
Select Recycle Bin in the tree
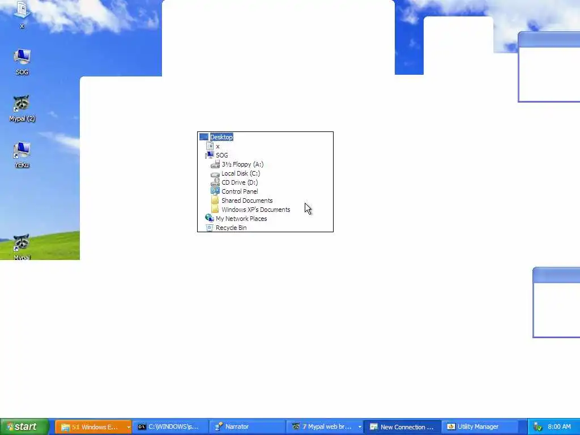(231, 228)
